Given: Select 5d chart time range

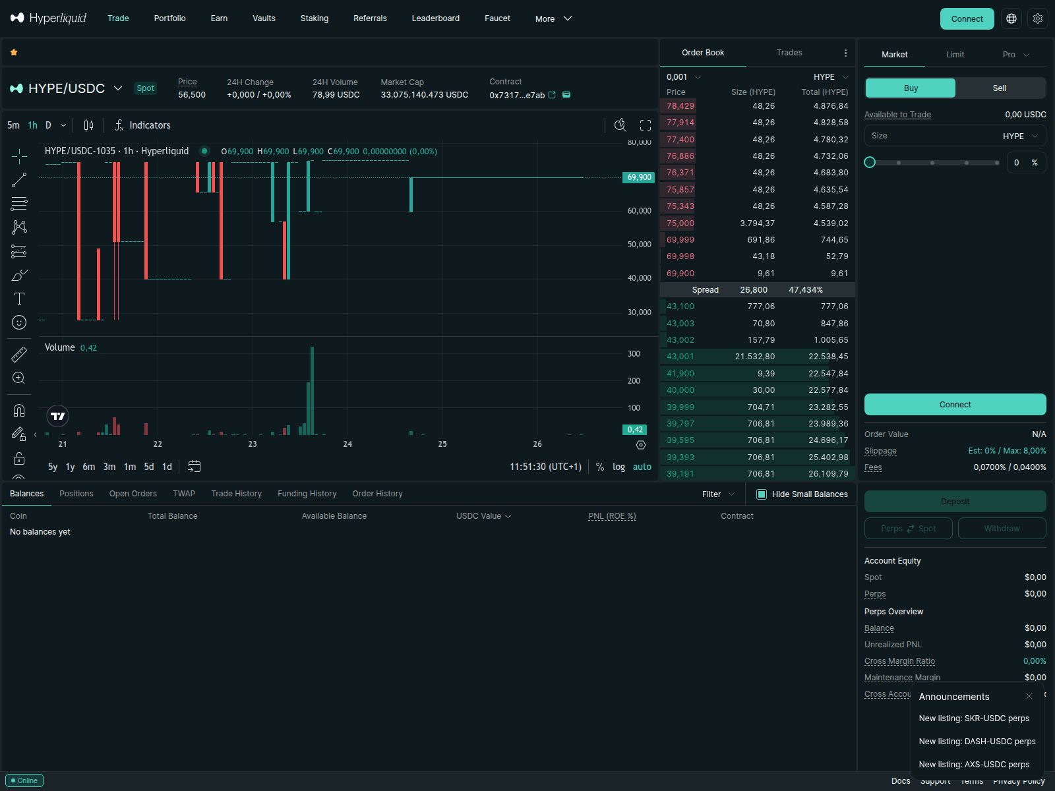Looking at the screenshot, I should (x=149, y=467).
